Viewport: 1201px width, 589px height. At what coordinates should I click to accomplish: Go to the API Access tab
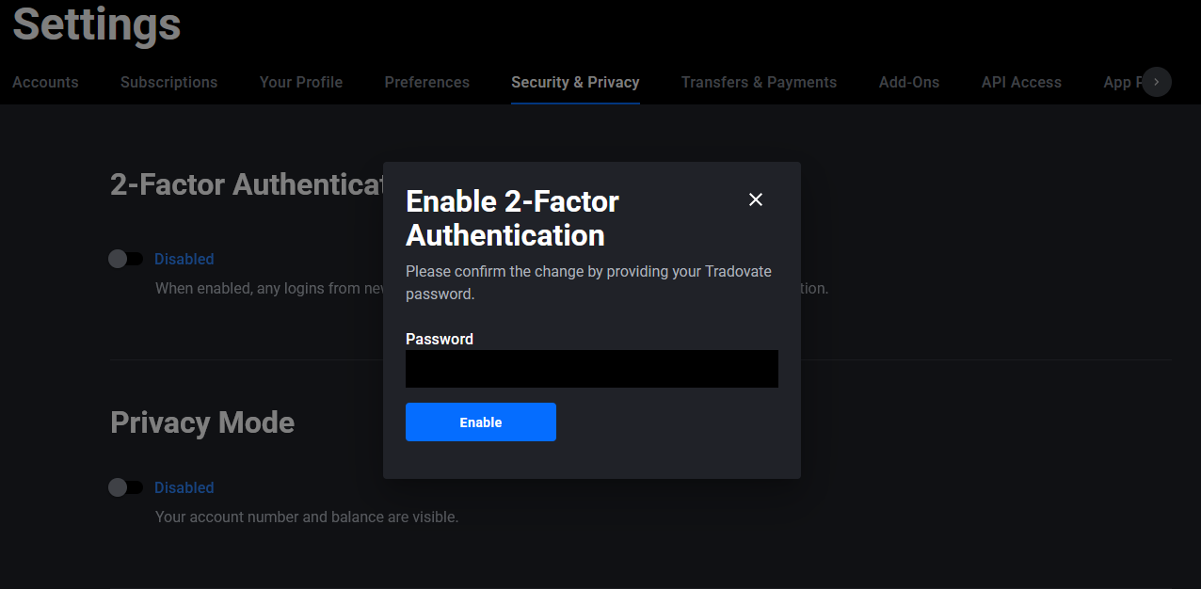click(1021, 82)
